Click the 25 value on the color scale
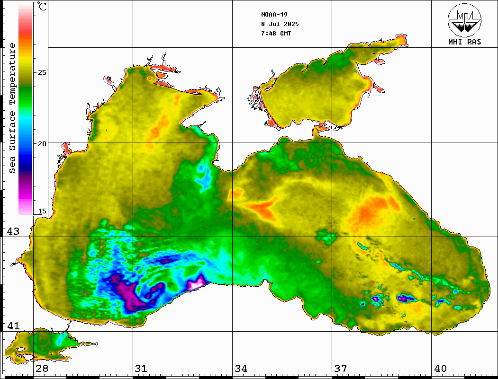The width and height of the screenshot is (498, 379). click(42, 72)
